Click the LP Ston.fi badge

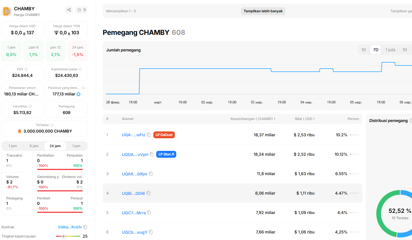(166, 154)
